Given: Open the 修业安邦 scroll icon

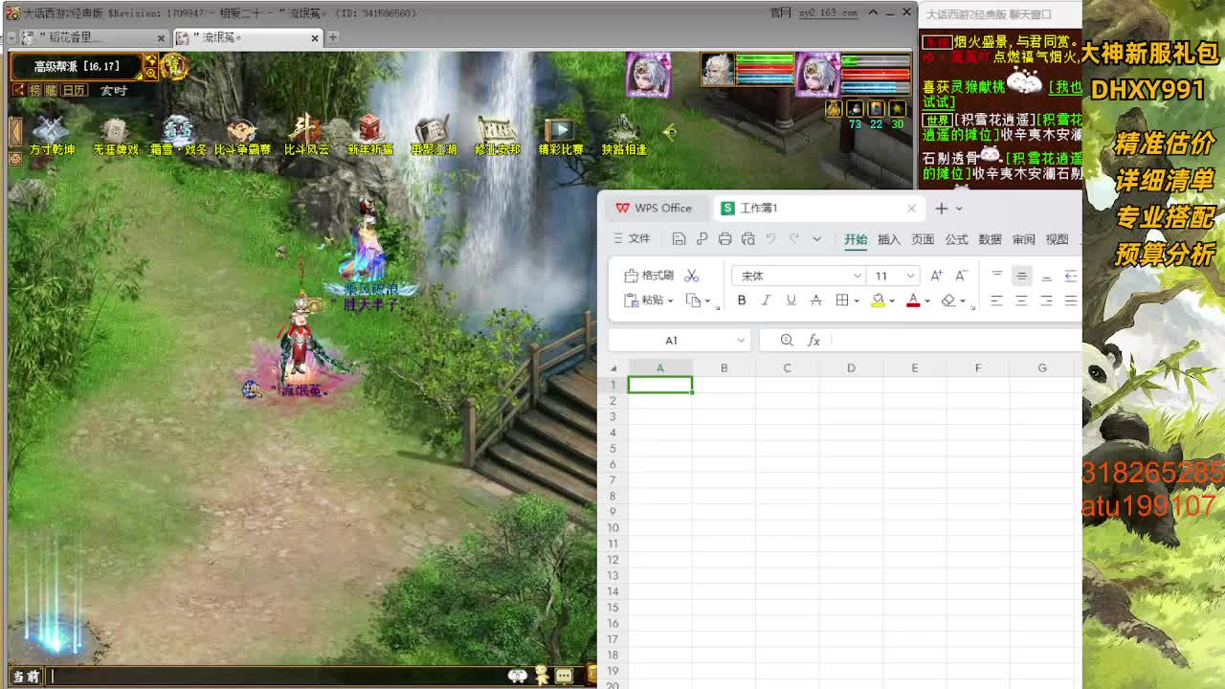Looking at the screenshot, I should click(497, 134).
